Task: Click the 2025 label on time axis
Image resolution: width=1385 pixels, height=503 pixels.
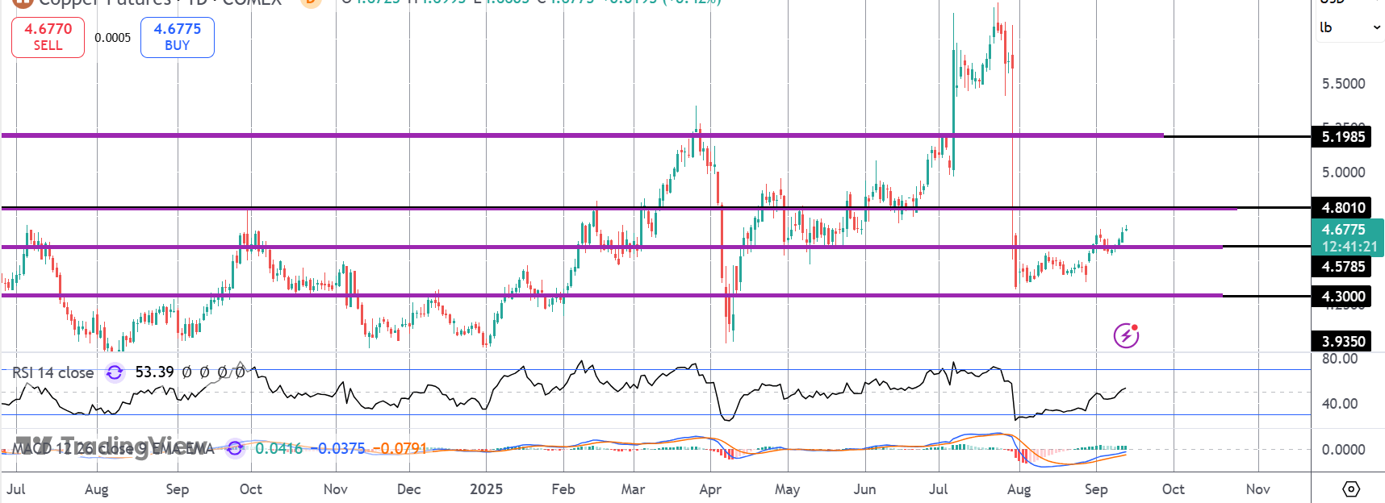Action: click(x=486, y=489)
